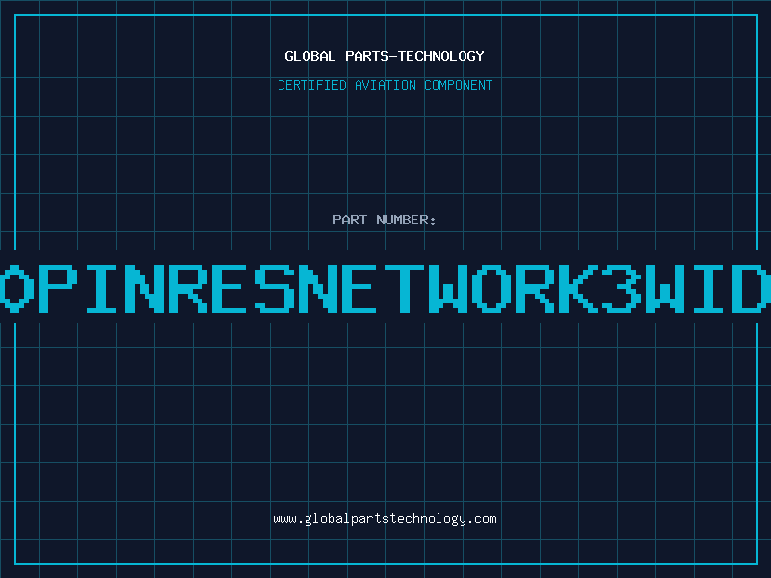Click the GLOBAL PARTS-TECHNOLOGY company heading
This screenshot has width=771, height=578.
tap(385, 56)
